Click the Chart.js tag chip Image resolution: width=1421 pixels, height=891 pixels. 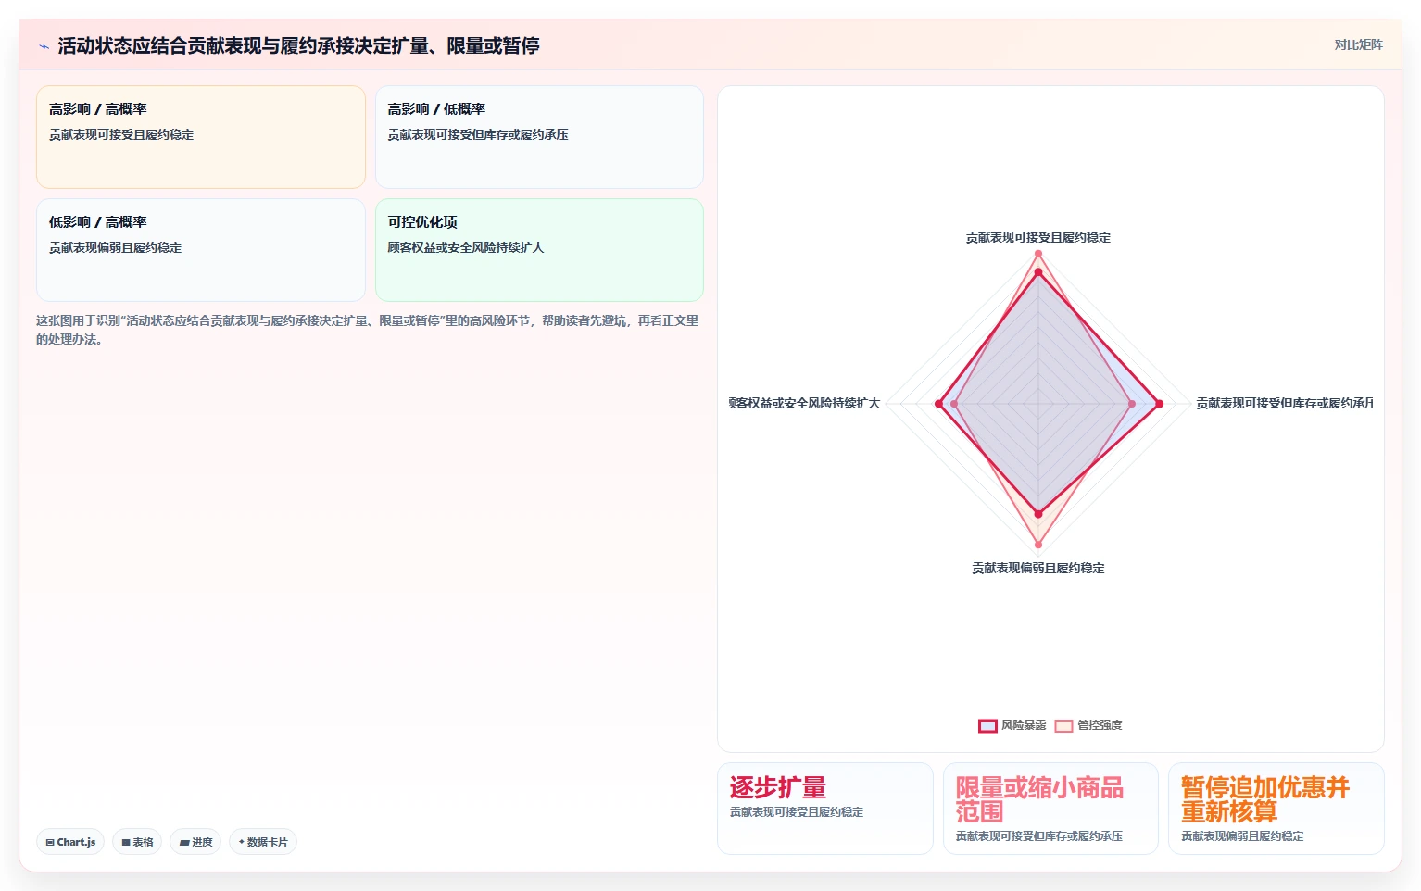[x=70, y=842]
